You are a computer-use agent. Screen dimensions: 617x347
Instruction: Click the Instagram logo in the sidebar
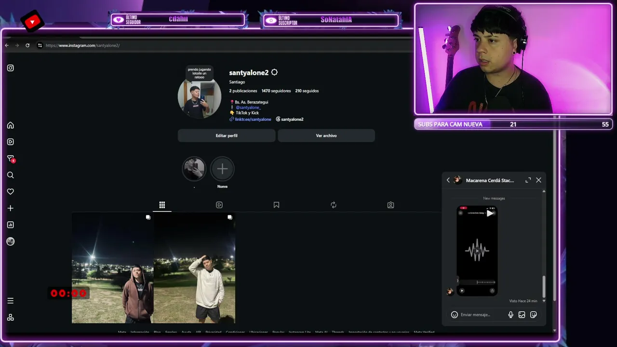10,68
